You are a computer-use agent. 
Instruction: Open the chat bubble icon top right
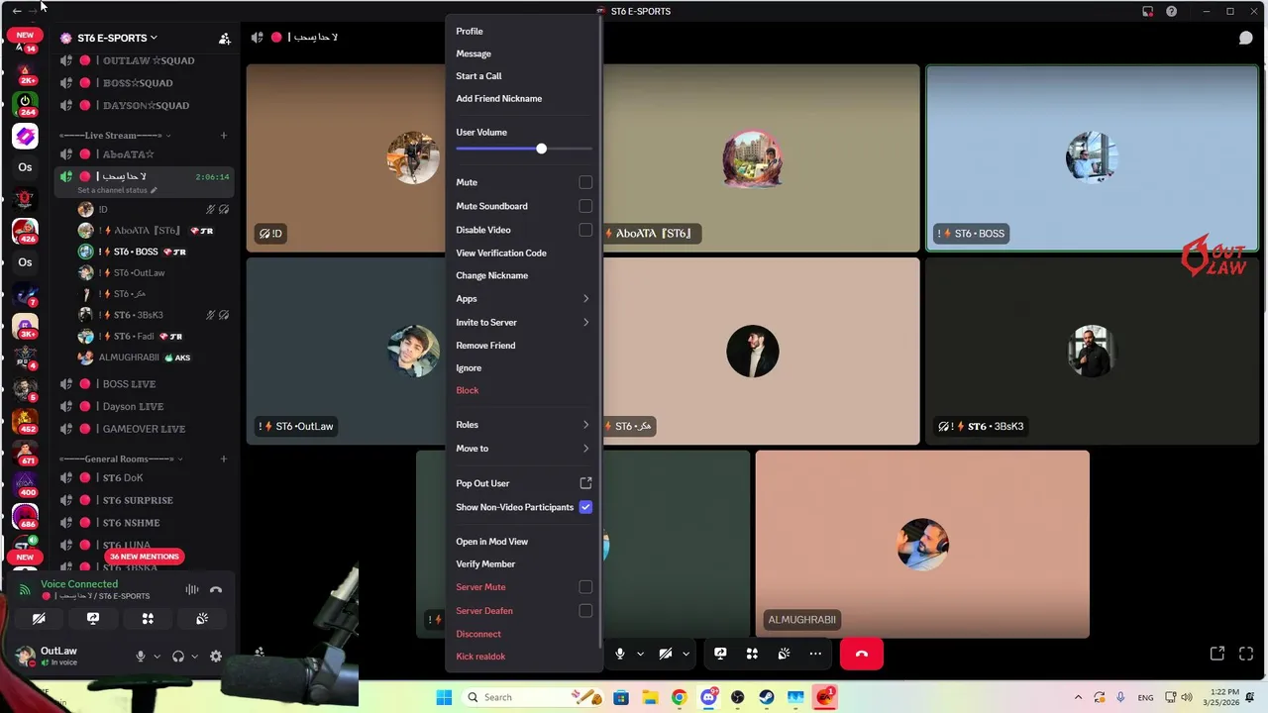(x=1246, y=38)
